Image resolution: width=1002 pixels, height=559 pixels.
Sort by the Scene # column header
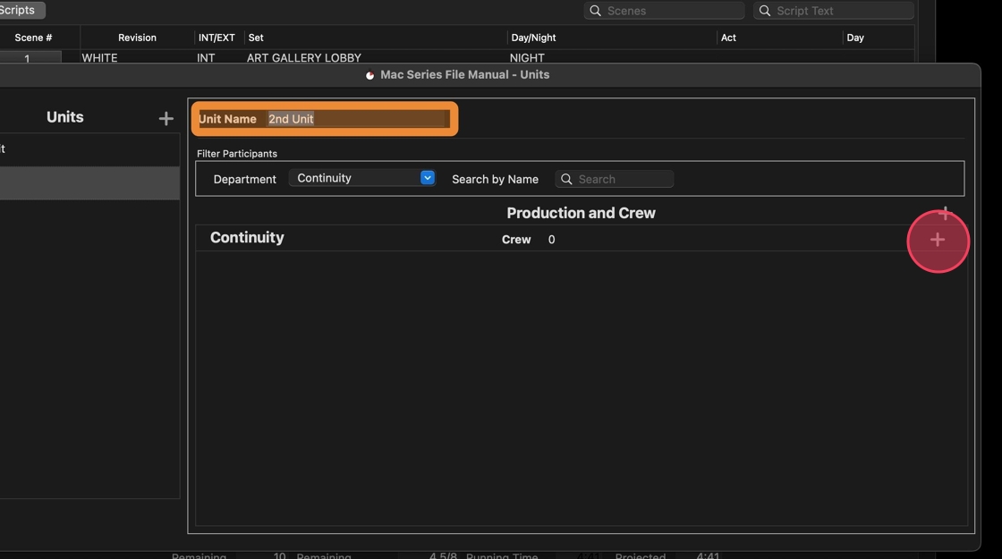pos(33,38)
